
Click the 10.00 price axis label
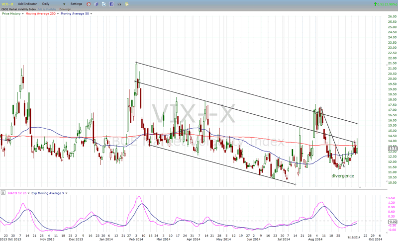392,182
